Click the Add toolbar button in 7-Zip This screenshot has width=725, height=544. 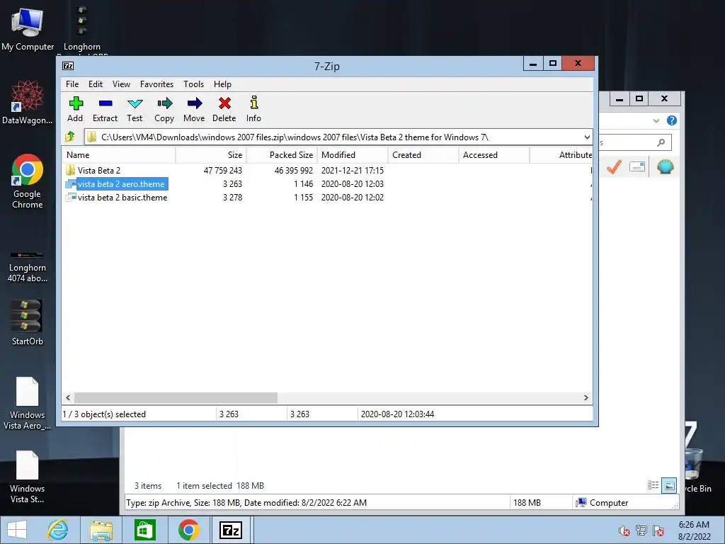coord(75,110)
